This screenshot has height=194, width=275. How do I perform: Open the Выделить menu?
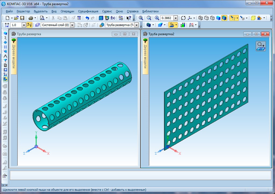click(41, 11)
